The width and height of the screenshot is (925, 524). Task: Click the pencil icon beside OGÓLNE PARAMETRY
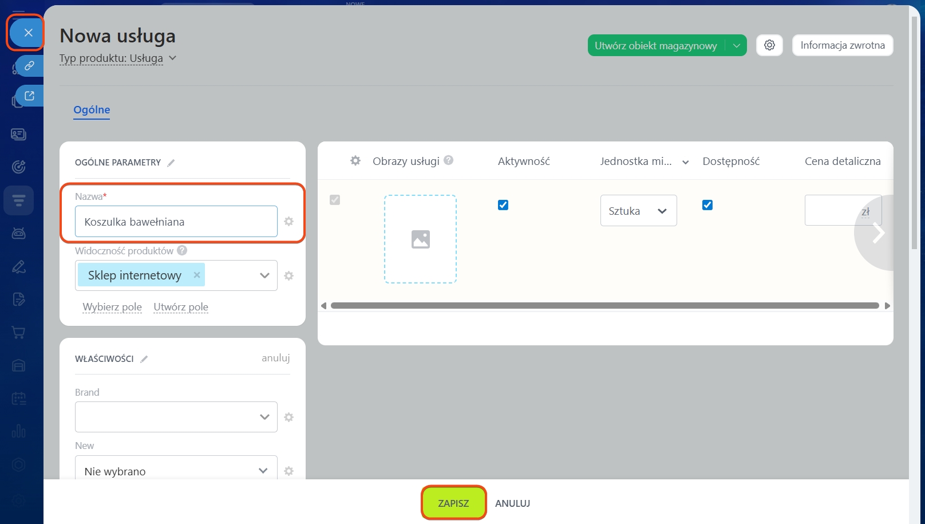(171, 163)
